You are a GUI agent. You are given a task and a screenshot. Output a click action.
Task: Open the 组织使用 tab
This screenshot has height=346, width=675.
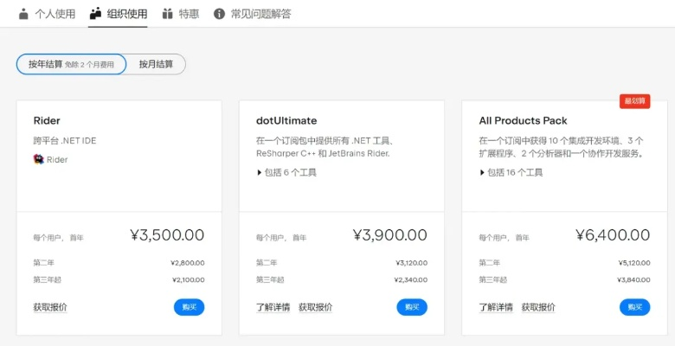click(119, 14)
